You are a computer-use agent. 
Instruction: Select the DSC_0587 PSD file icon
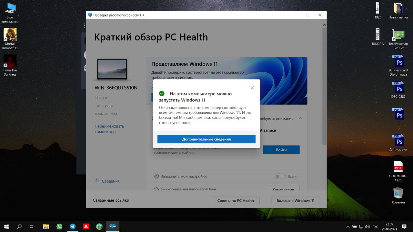coord(398,90)
